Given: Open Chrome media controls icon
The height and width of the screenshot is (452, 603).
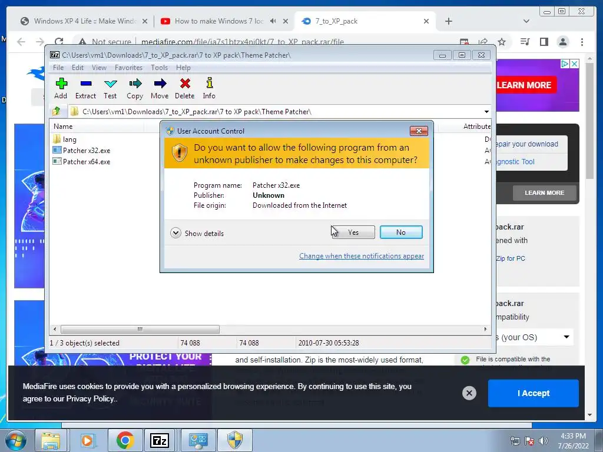Looking at the screenshot, I should [x=525, y=42].
